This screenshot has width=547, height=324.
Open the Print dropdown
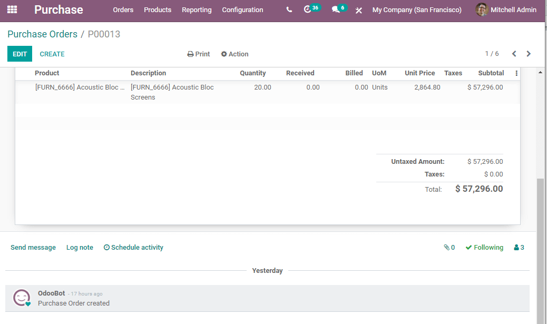tap(199, 54)
